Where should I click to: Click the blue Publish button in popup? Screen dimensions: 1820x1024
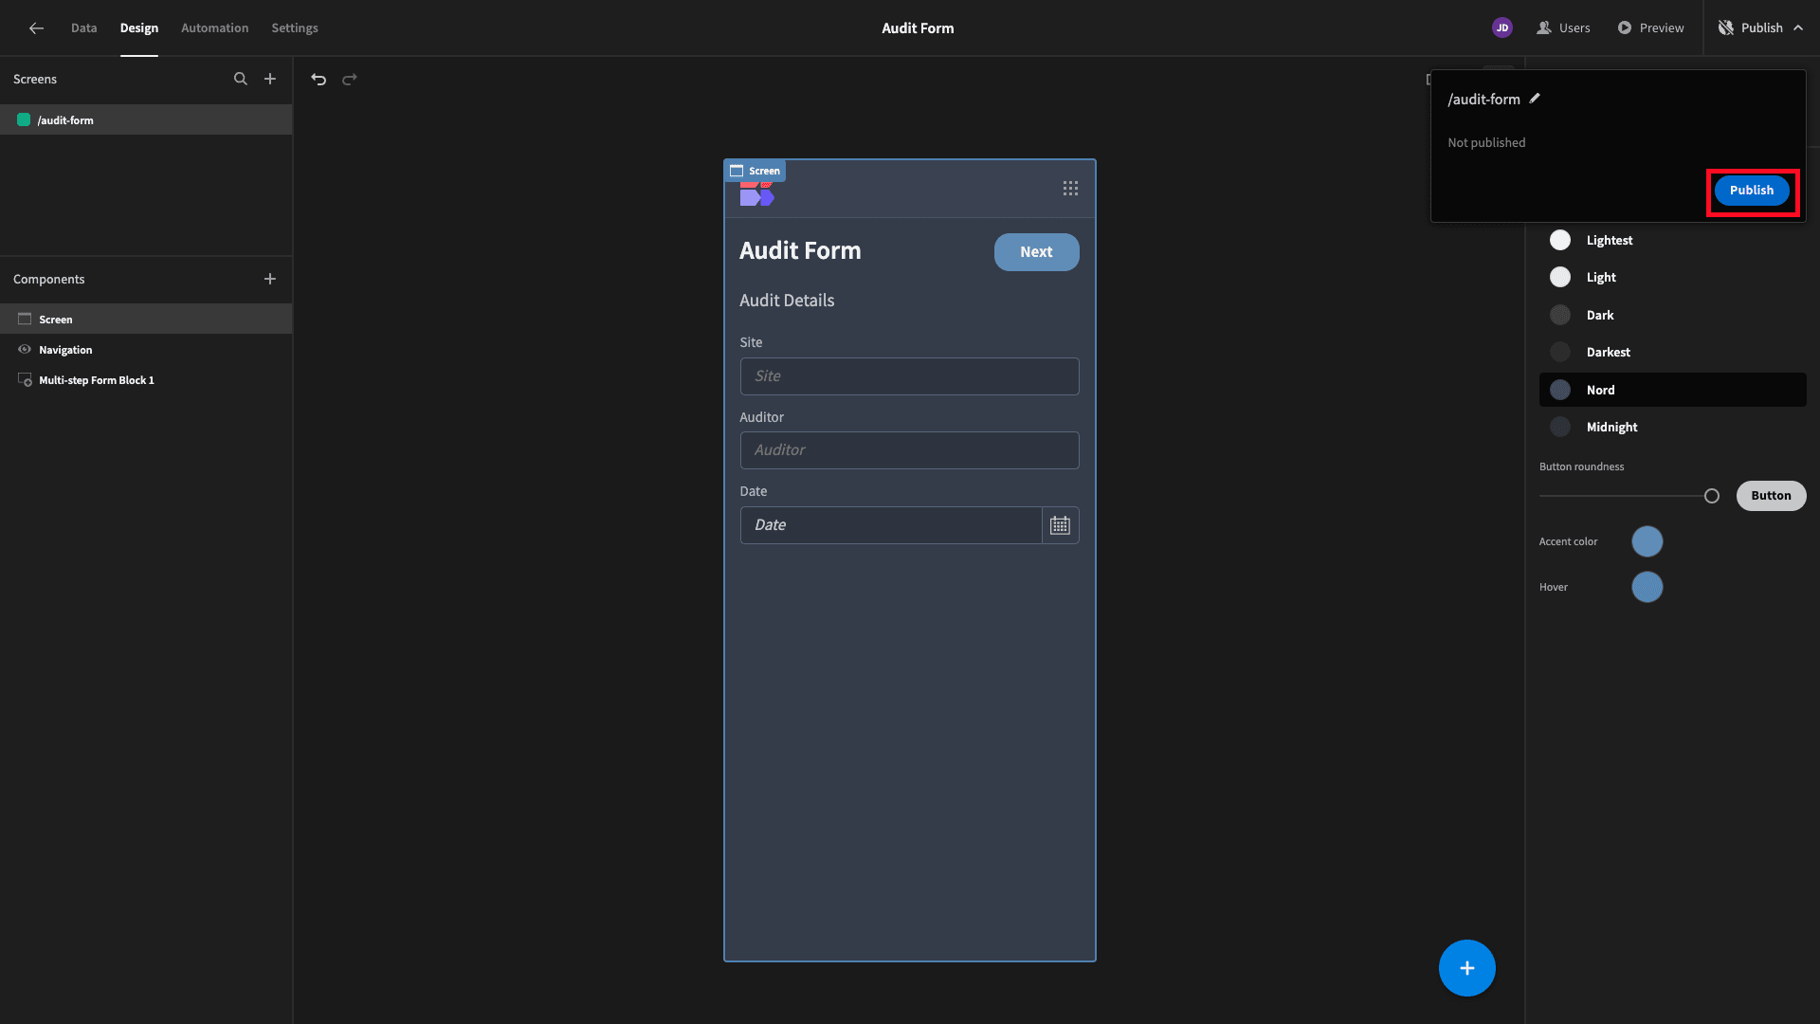pos(1752,191)
